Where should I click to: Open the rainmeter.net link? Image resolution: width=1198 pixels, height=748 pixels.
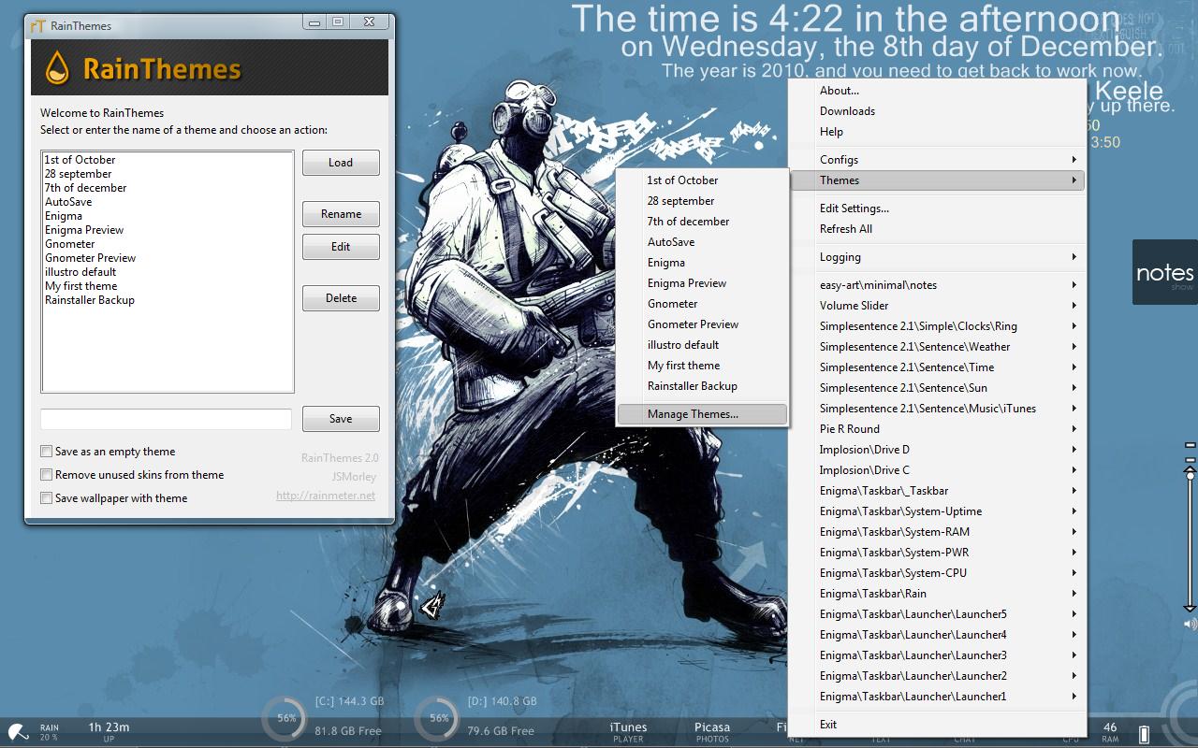tap(325, 495)
